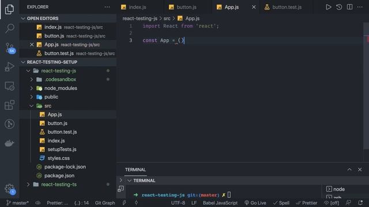Split the editor to the right
This screenshot has height=207, width=369.
tap(350, 7)
